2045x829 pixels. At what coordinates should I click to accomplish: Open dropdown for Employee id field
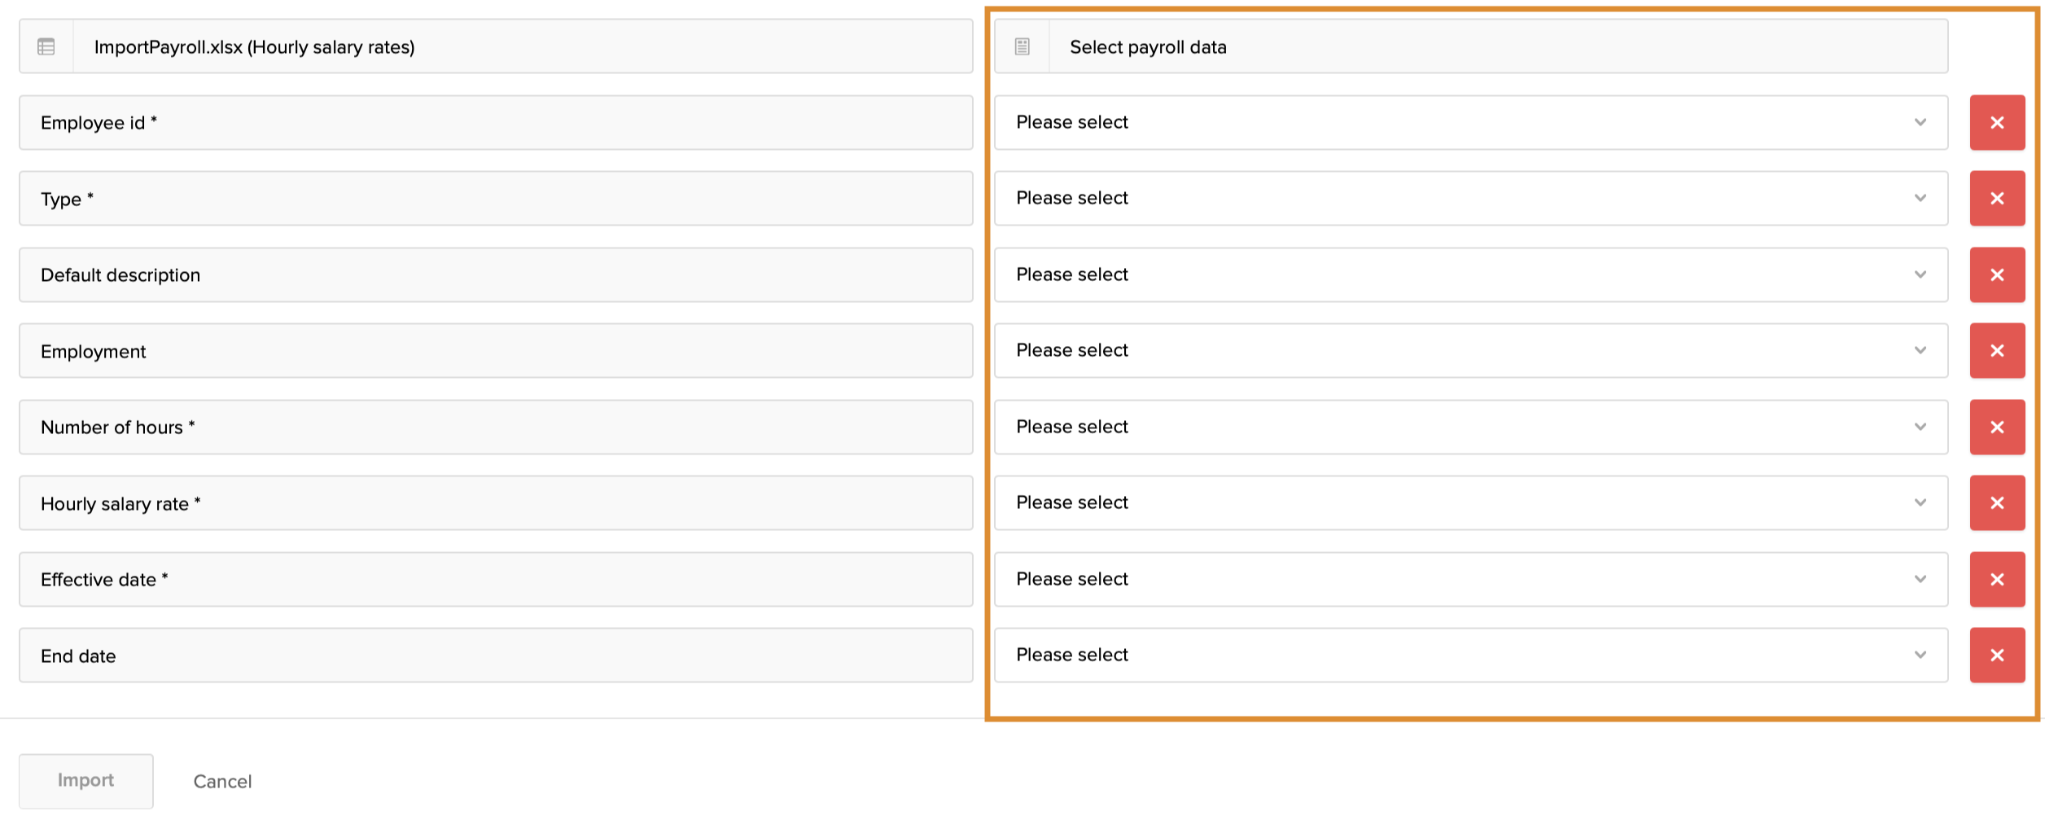coord(1470,122)
